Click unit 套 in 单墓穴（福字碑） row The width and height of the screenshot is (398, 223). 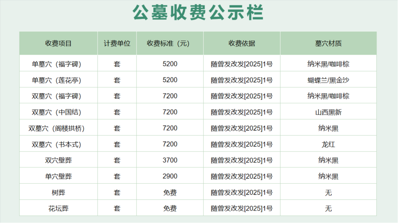117,63
